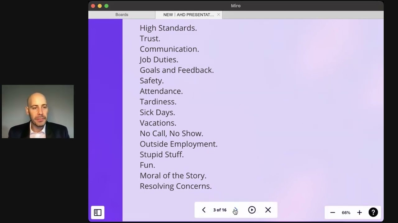The width and height of the screenshot is (398, 223).
Task: Select the NEW | AHD PRESENTAT... tab
Action: [x=188, y=15]
